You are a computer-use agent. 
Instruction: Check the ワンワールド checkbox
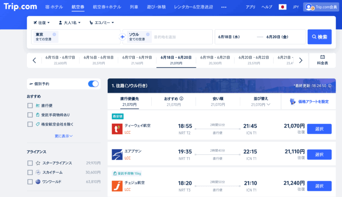30,182
